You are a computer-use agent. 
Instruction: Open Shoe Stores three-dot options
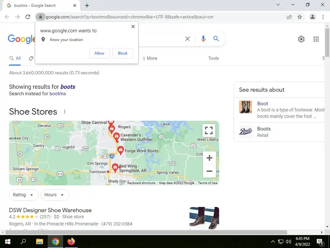[65, 112]
